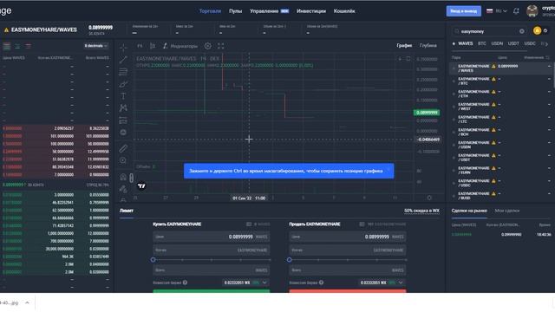Select the zoom-in magnifier tool
The height and width of the screenshot is (312, 555).
tap(123, 160)
